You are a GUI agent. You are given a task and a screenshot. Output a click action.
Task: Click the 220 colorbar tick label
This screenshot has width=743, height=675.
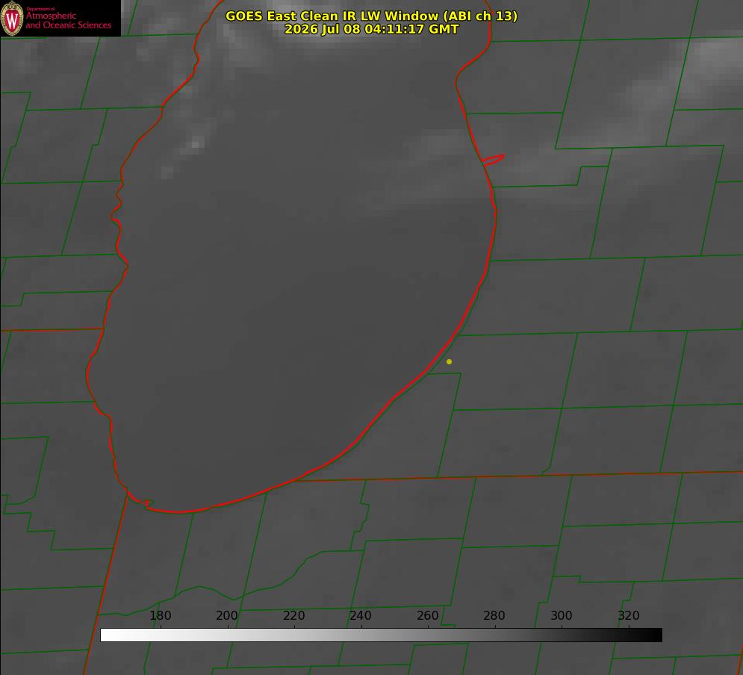click(x=293, y=615)
